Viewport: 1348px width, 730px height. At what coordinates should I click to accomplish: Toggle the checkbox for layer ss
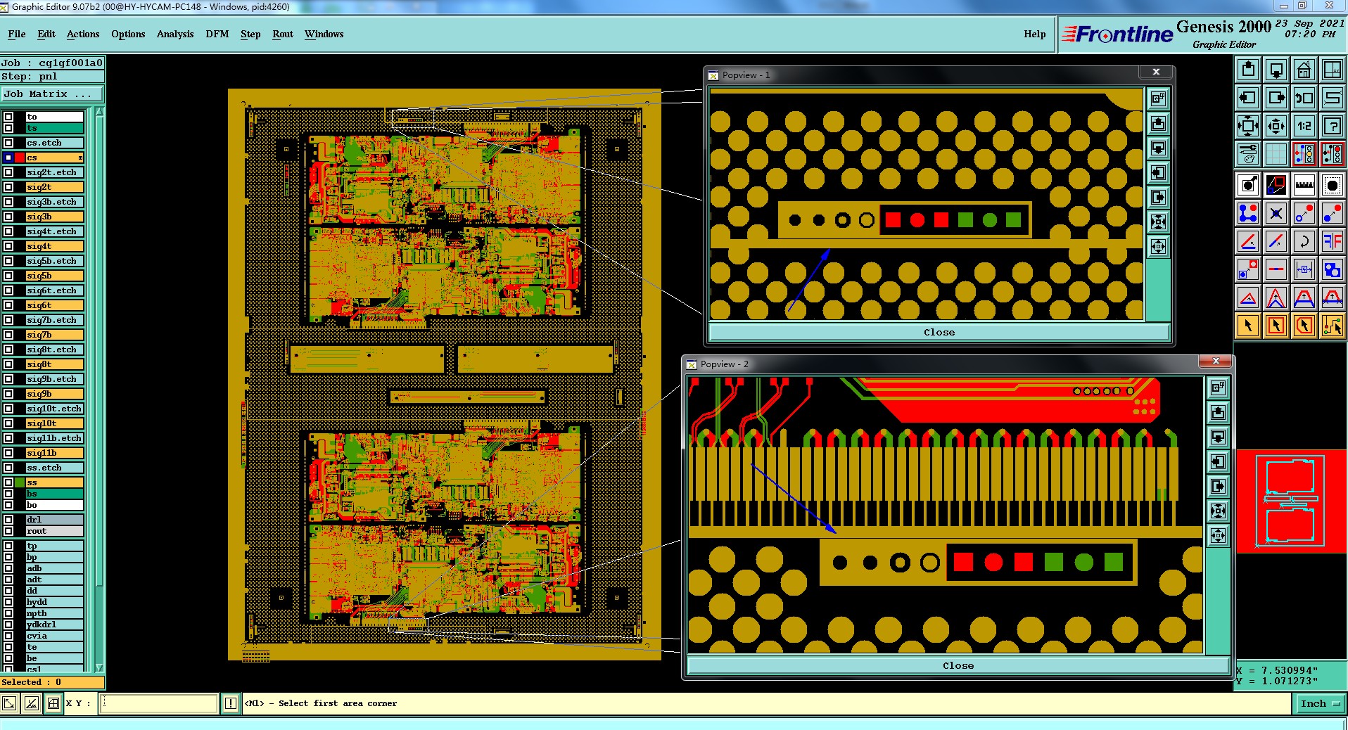pyautogui.click(x=8, y=482)
